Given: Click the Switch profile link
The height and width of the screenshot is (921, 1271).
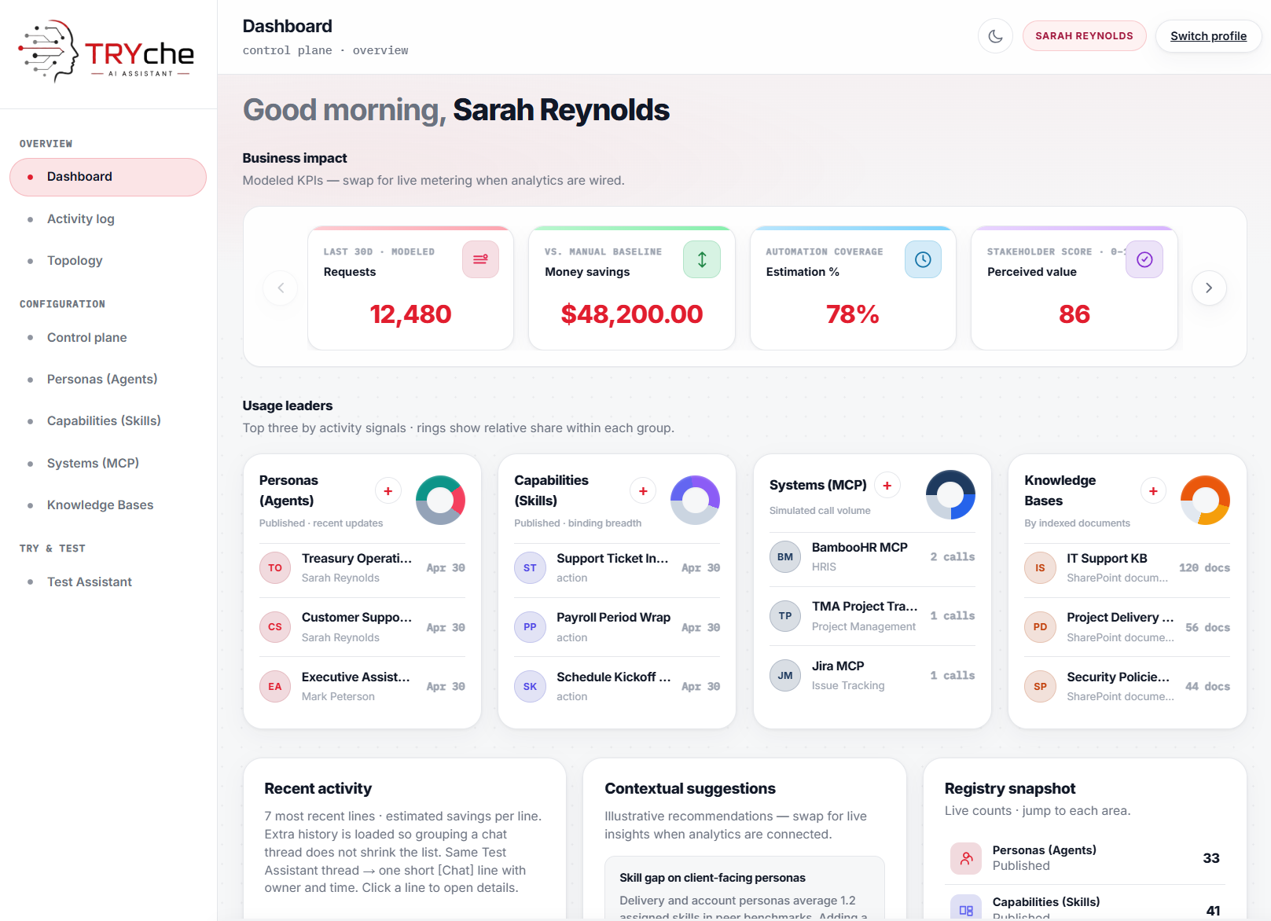Looking at the screenshot, I should pos(1208,36).
